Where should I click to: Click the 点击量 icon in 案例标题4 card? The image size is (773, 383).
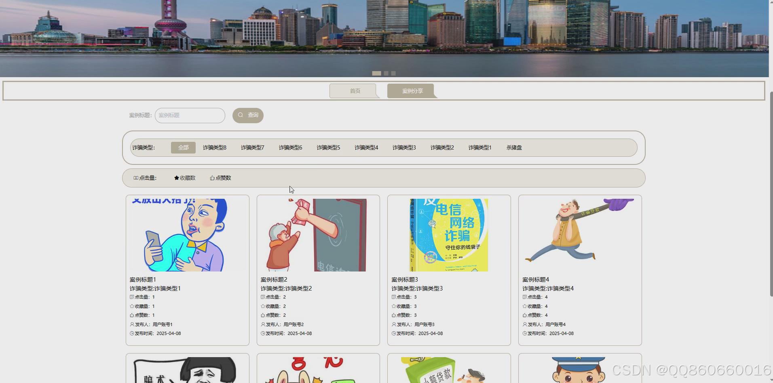click(525, 297)
